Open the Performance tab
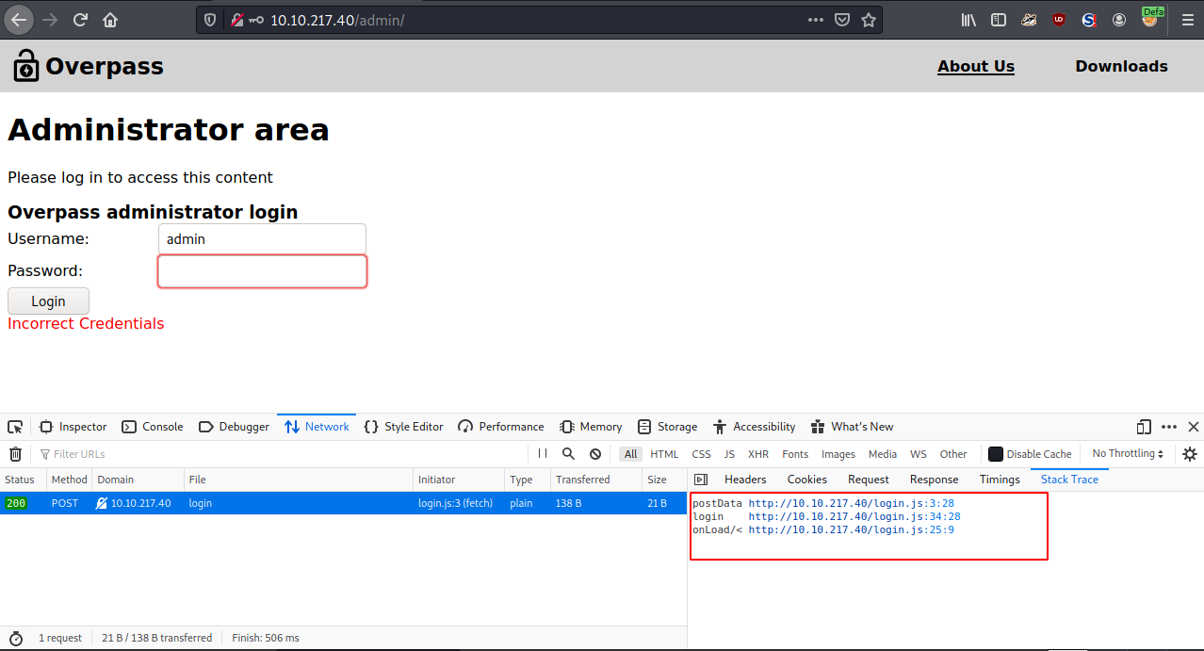 click(x=501, y=427)
